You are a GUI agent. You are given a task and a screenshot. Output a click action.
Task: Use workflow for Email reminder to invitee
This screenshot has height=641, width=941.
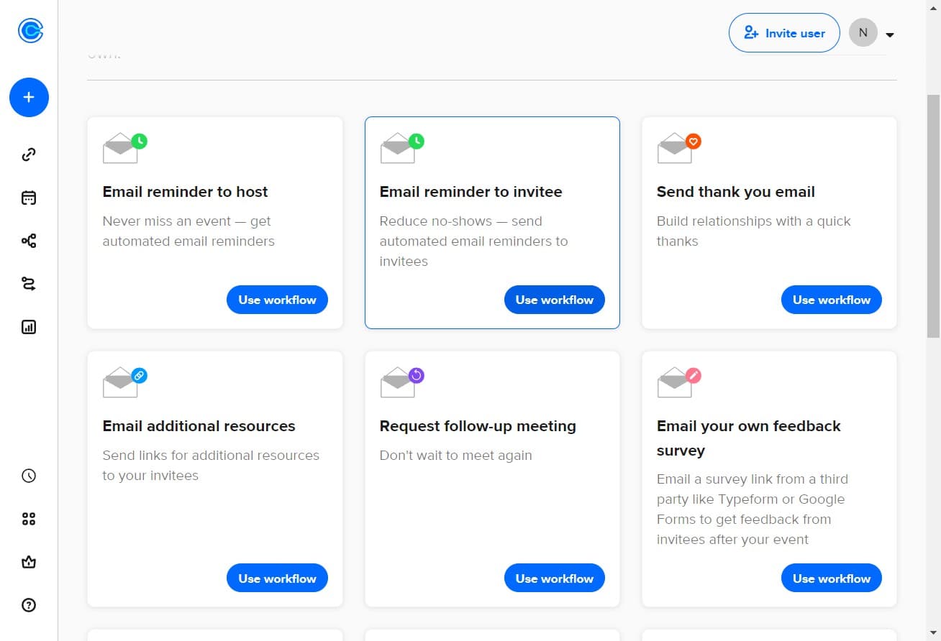[554, 300]
